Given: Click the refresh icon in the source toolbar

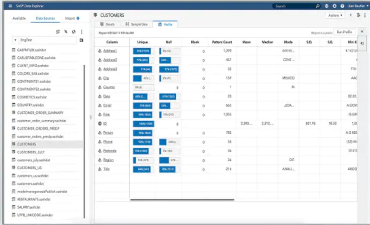Looking at the screenshot, I should 74,32.
